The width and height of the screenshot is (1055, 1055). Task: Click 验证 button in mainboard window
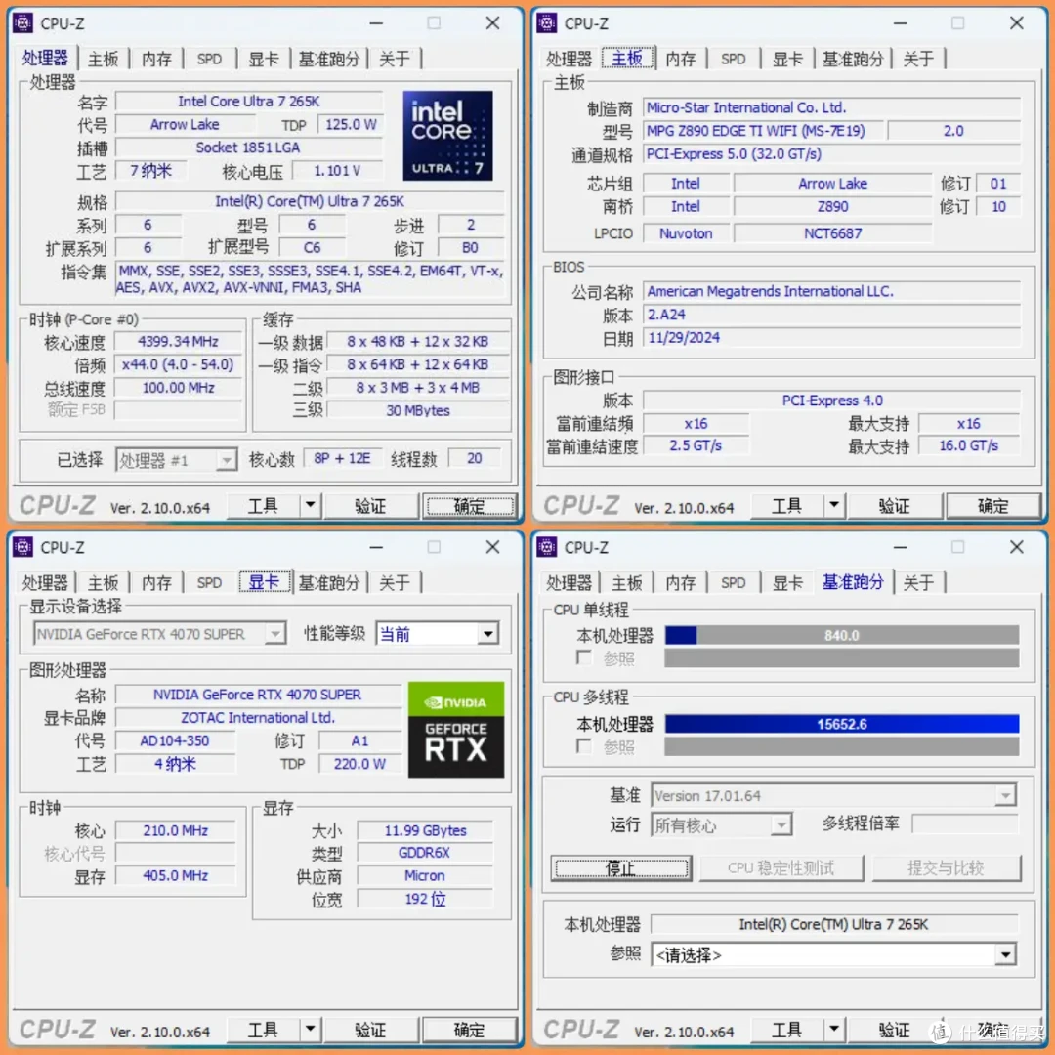click(894, 505)
